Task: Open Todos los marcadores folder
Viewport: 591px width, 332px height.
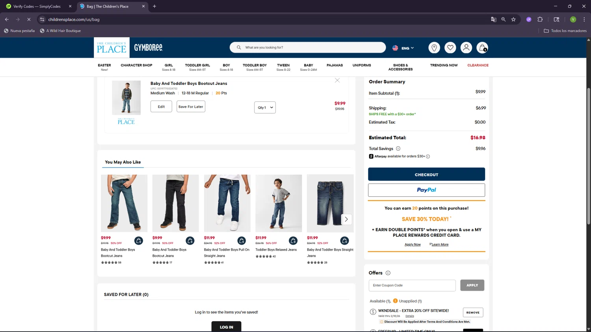Action: 565,31
